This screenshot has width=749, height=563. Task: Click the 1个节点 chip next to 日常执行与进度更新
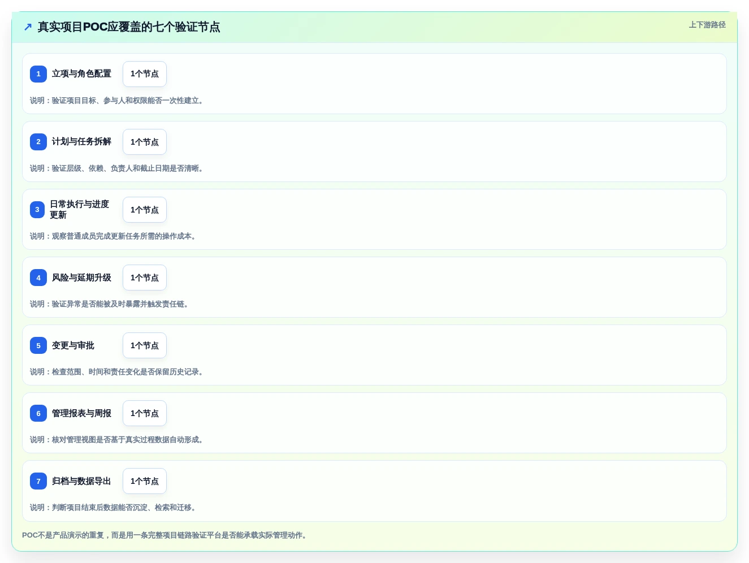(145, 210)
